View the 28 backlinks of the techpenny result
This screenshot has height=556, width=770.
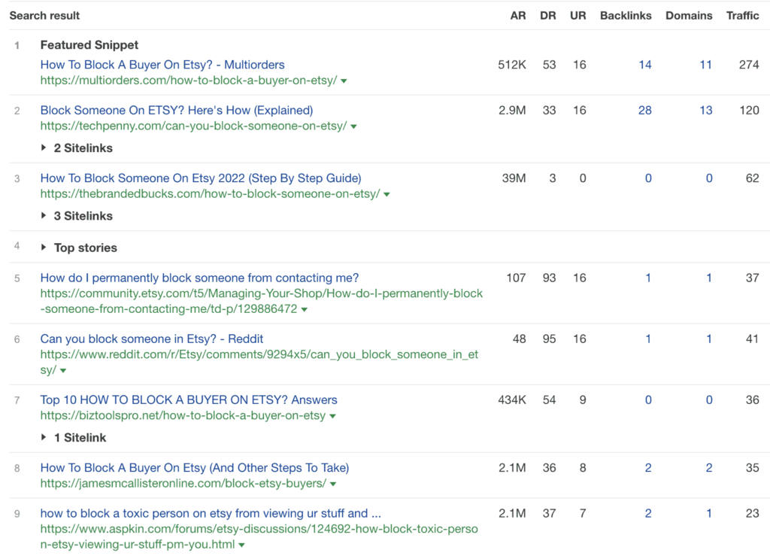tap(645, 110)
